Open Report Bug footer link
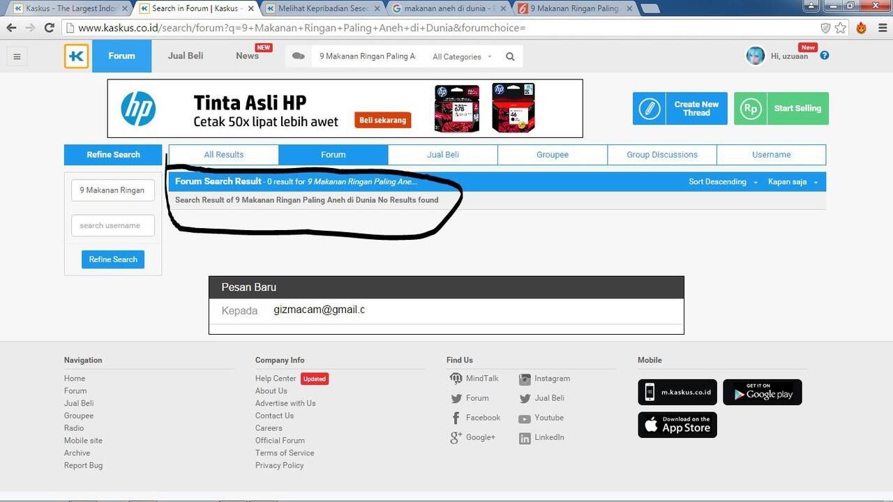The image size is (893, 502). [x=83, y=466]
